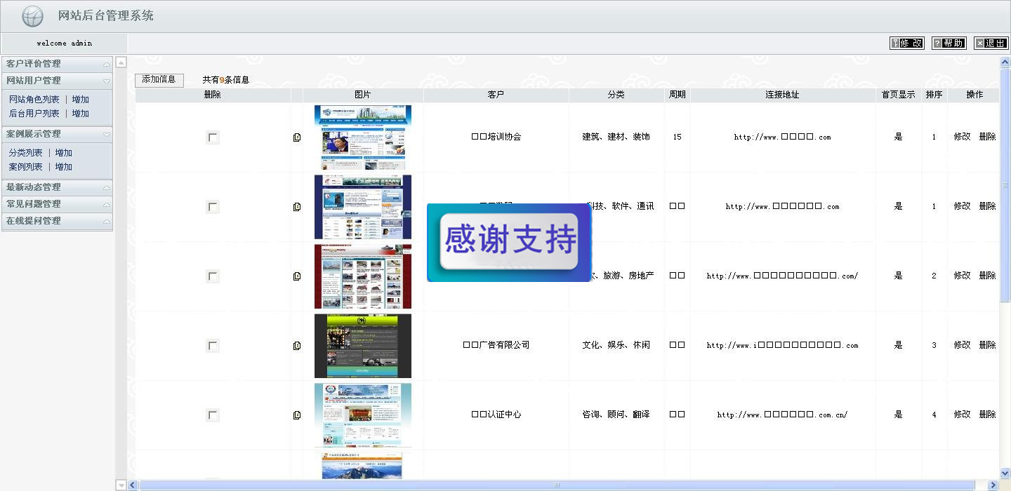Viewport: 1011px width, 491px height.
Task: Click 删除 link in the 认证中心 row
Action: pyautogui.click(x=987, y=415)
